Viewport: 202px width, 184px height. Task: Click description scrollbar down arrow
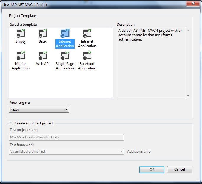tap(188, 96)
